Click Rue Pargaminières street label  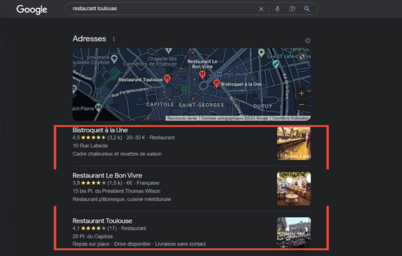click(x=130, y=92)
